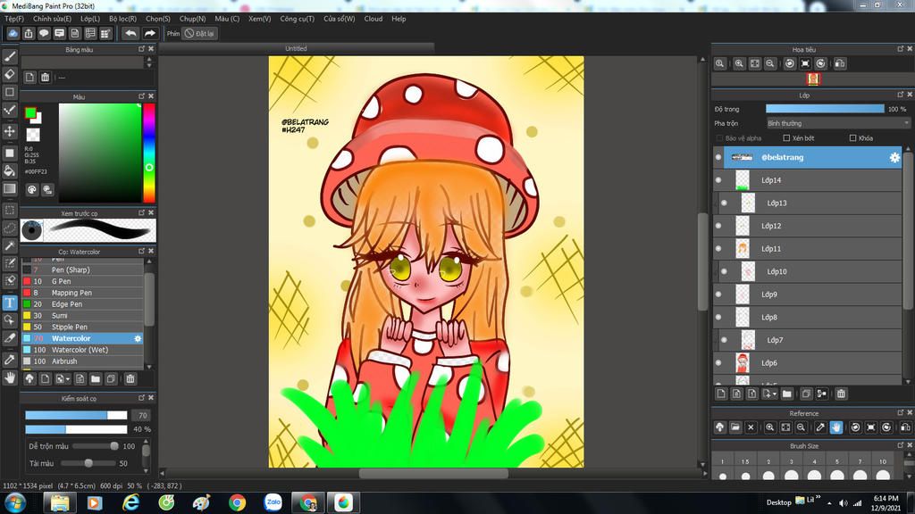This screenshot has height=514, width=915.
Task: Open gear settings for @belatrang layer
Action: coord(894,157)
